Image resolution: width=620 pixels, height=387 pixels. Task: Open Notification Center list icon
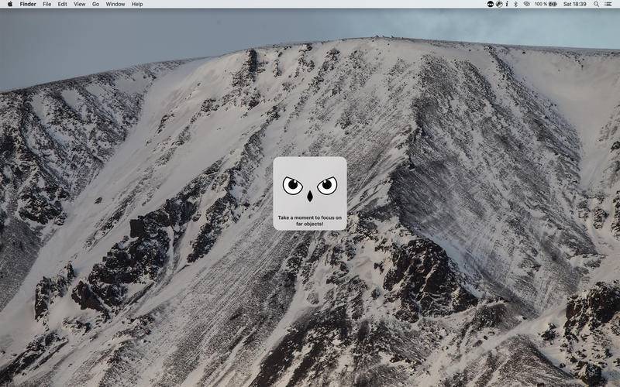(x=610, y=4)
